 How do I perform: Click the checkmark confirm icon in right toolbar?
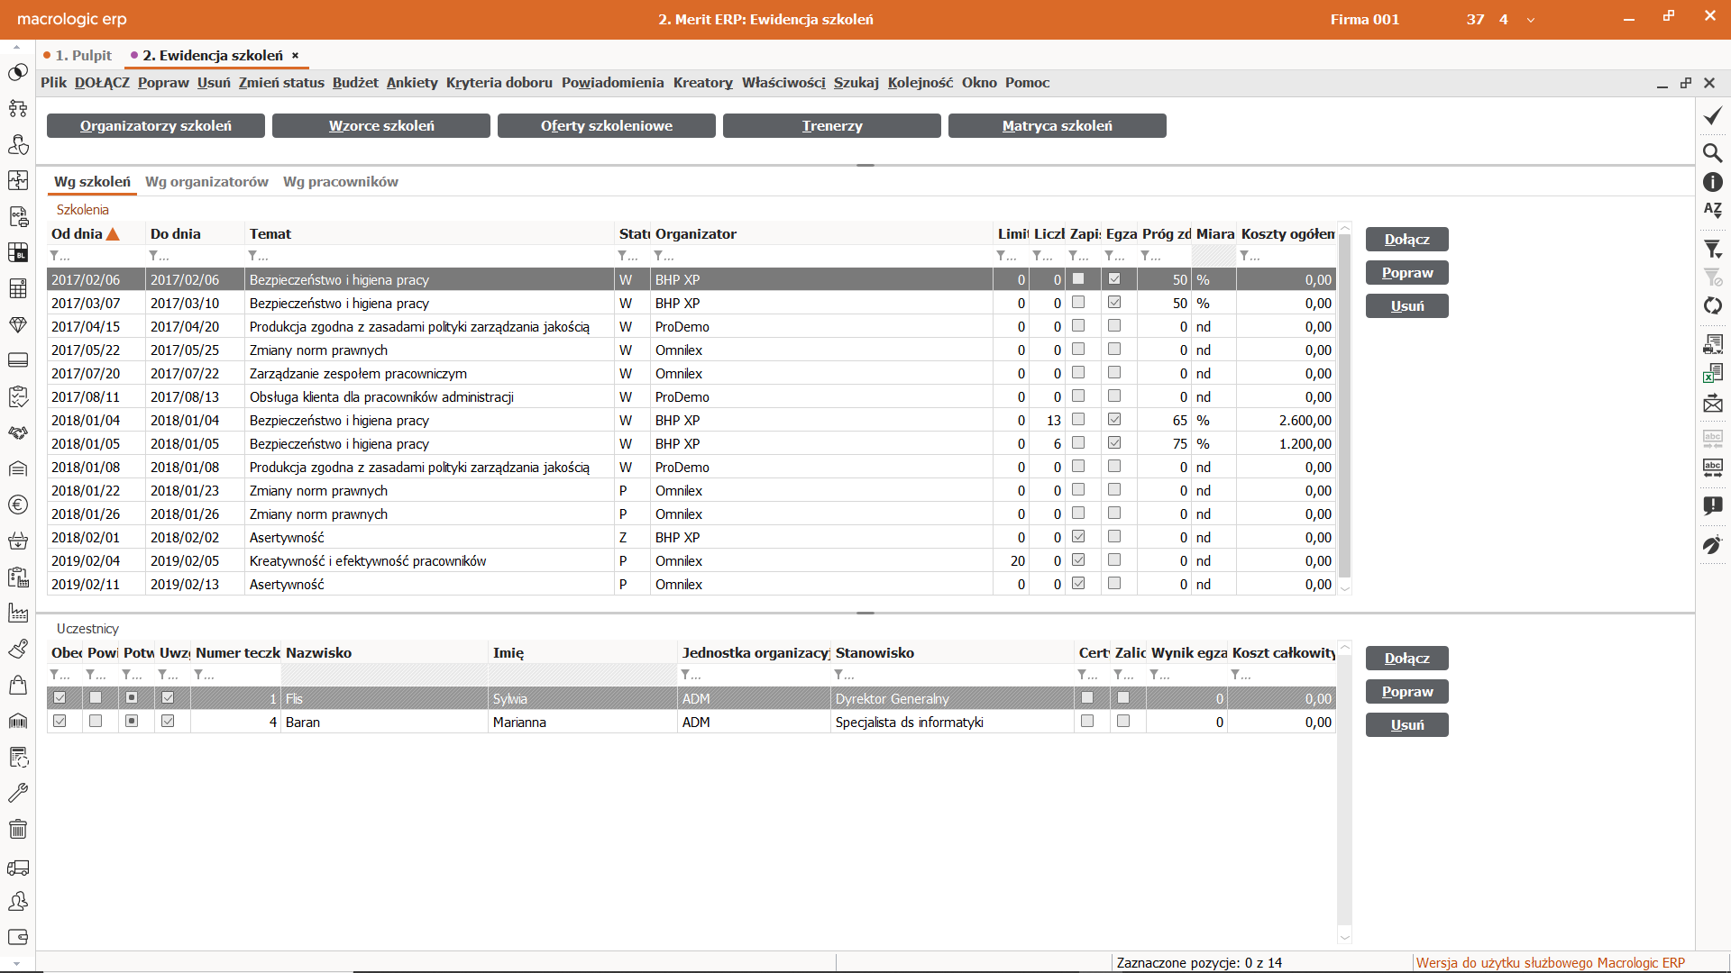click(1712, 116)
